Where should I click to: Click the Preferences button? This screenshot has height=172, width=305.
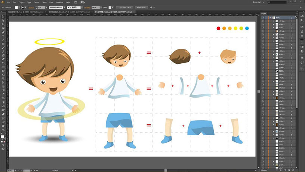(x=141, y=7)
